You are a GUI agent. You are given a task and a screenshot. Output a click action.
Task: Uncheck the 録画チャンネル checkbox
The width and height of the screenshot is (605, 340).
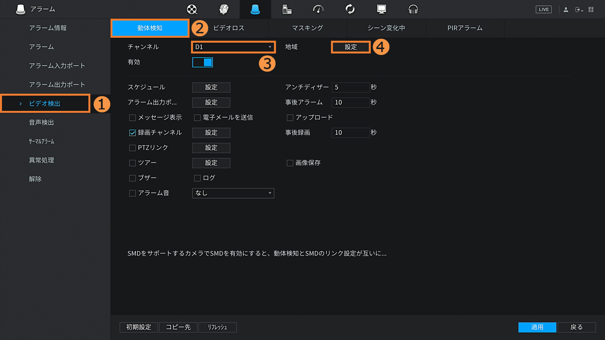(133, 132)
